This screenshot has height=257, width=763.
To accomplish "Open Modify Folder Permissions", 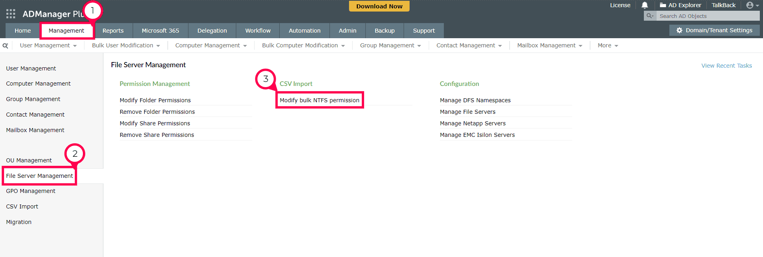I will click(155, 100).
